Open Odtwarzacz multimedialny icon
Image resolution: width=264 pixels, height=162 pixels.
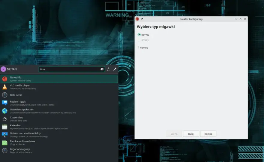tap(5, 135)
